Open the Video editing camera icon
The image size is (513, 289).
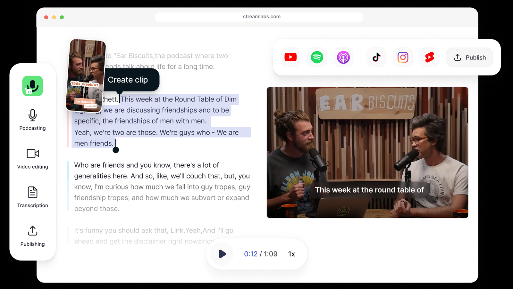pyautogui.click(x=33, y=153)
